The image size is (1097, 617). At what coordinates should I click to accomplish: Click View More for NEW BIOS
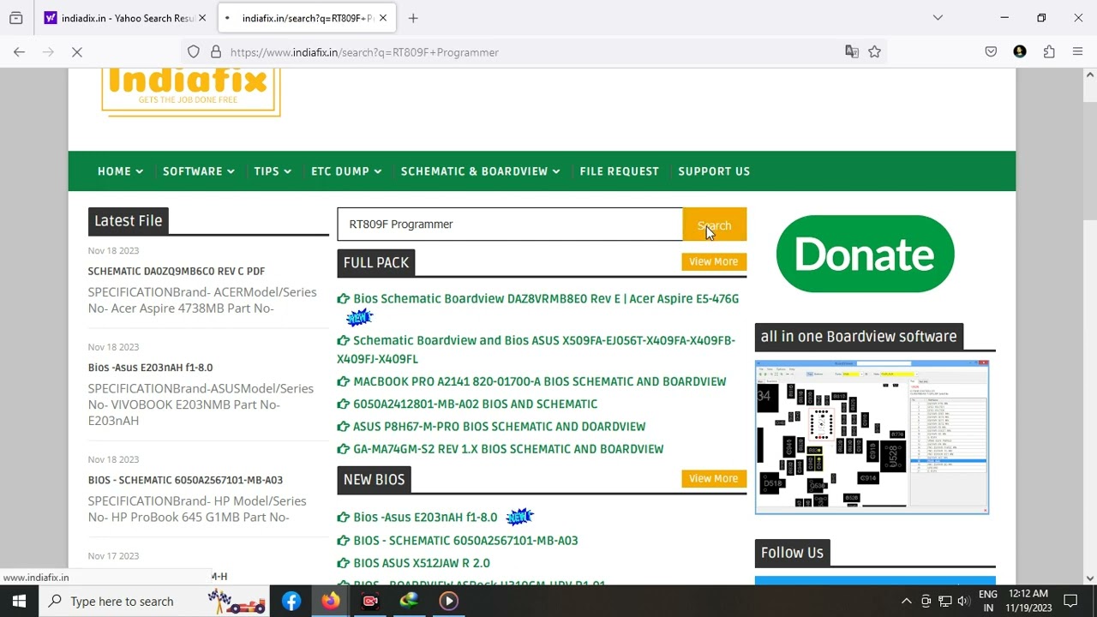[713, 478]
